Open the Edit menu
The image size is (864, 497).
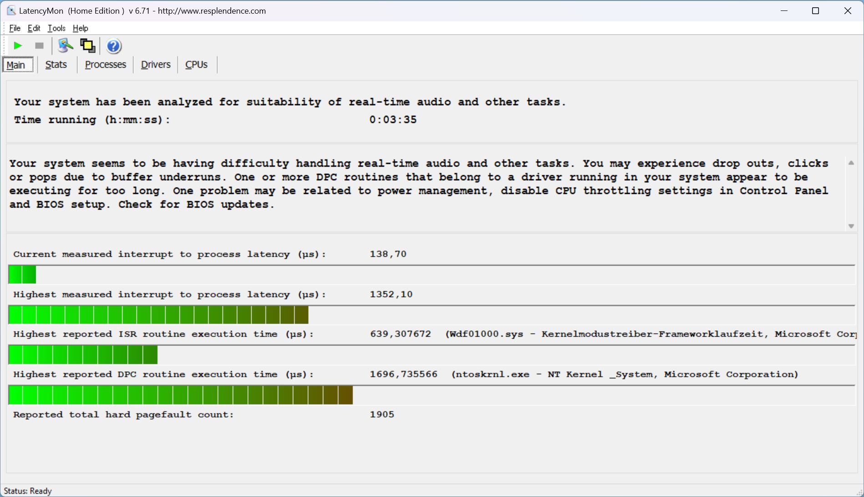pyautogui.click(x=34, y=28)
